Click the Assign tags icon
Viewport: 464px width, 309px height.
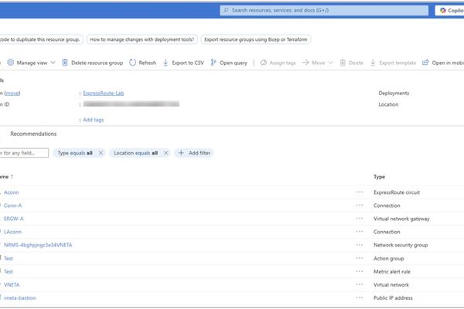click(x=264, y=63)
